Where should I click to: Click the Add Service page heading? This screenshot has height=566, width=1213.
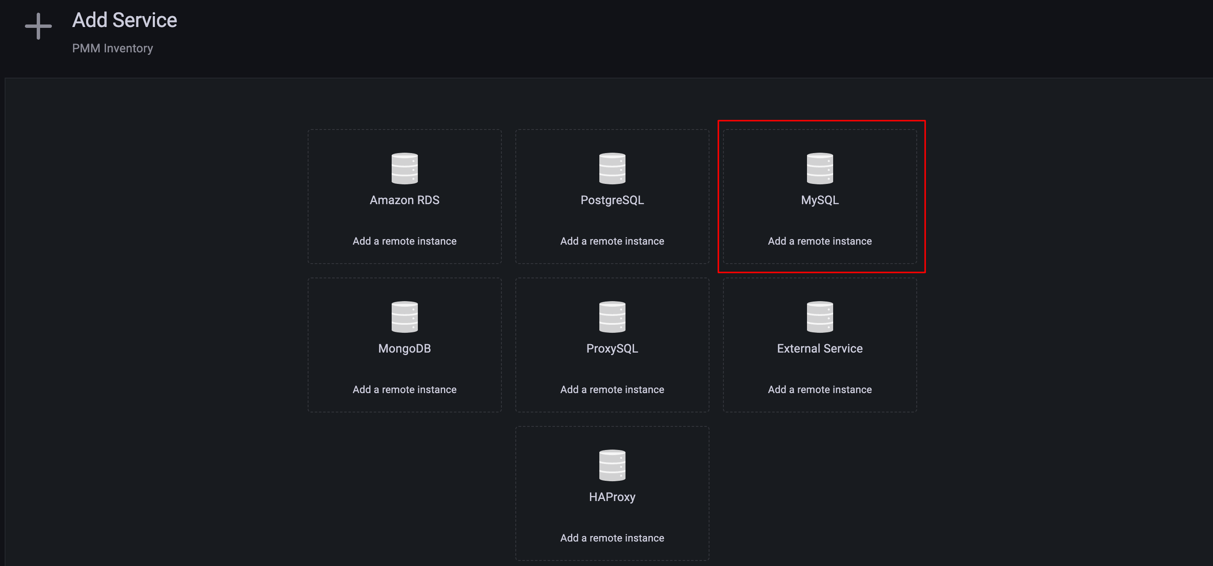click(x=124, y=20)
